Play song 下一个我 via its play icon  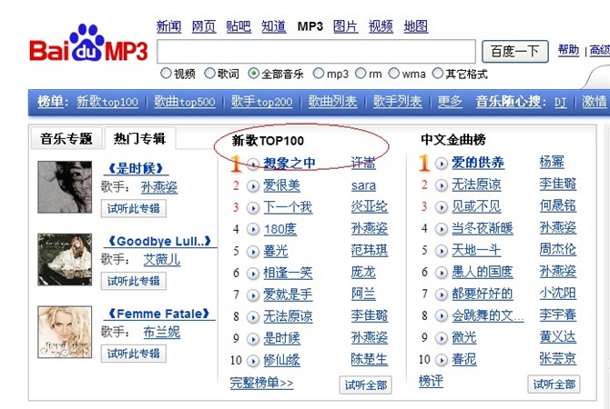[253, 208]
